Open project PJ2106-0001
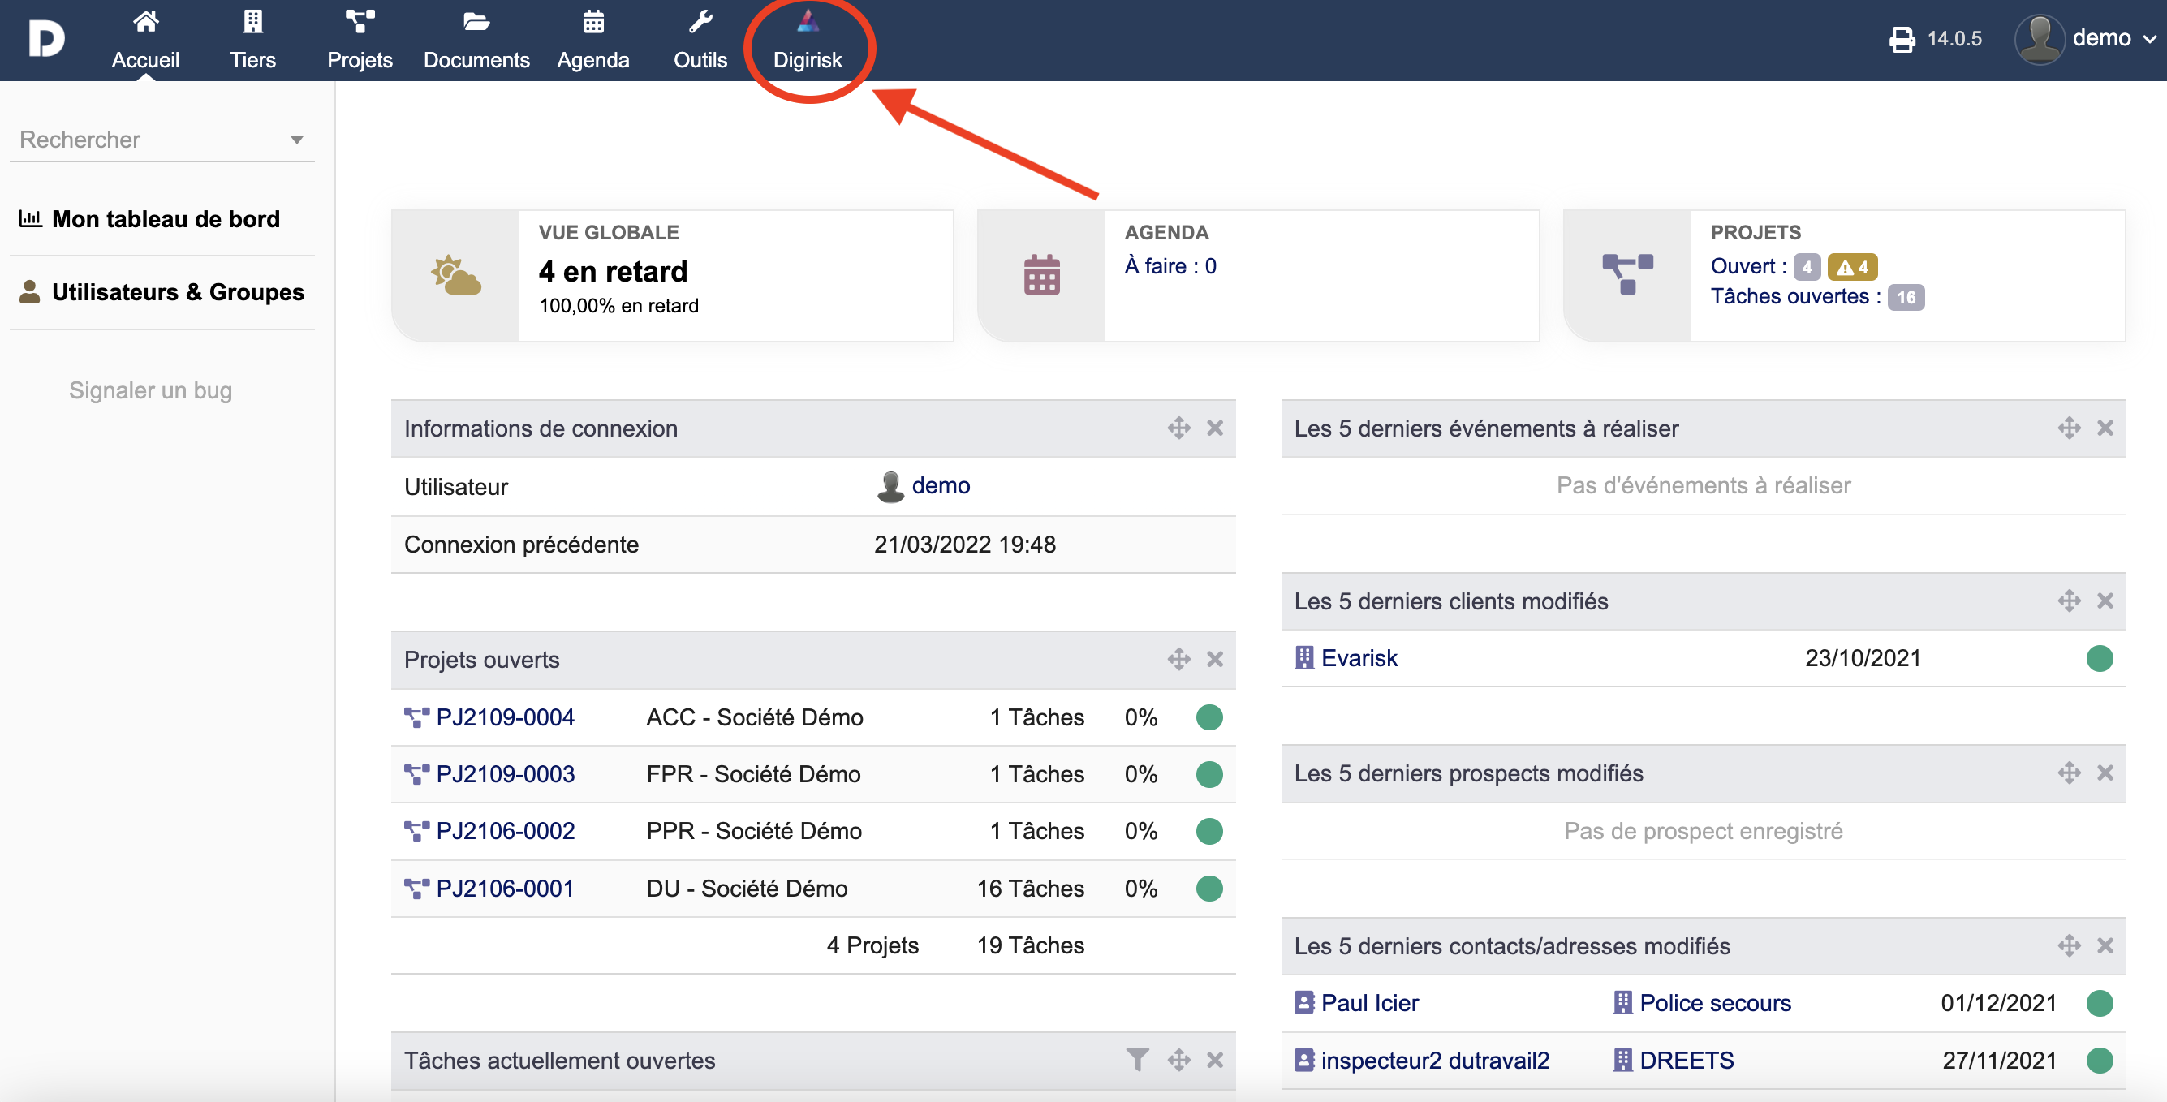This screenshot has width=2167, height=1102. [505, 889]
